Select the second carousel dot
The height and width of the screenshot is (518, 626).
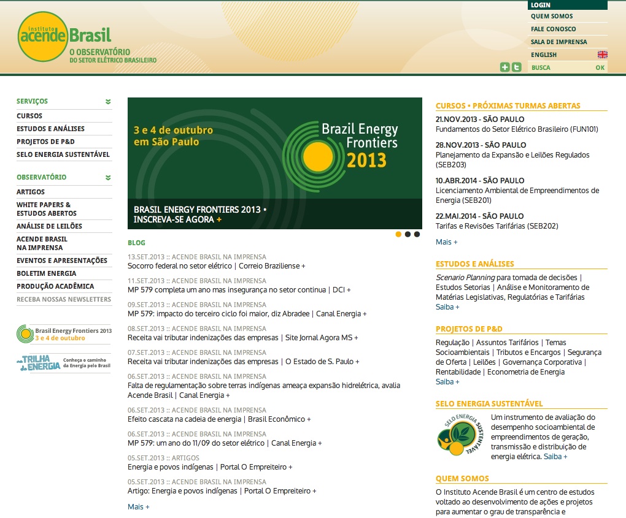408,234
